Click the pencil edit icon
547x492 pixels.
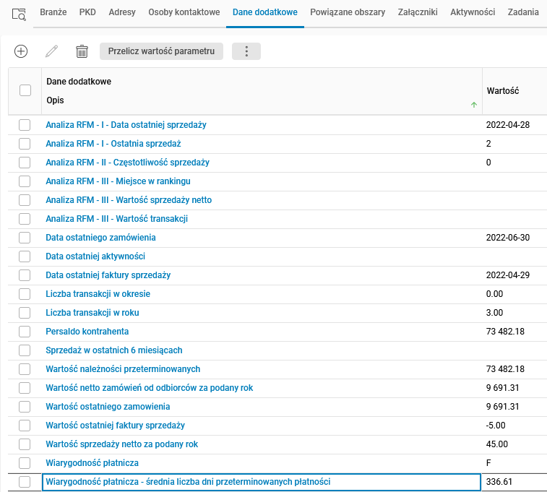(x=51, y=51)
